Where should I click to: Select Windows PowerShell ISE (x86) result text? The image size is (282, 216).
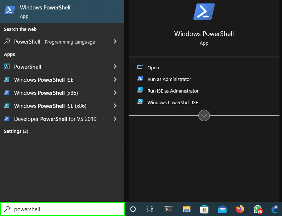pos(50,106)
